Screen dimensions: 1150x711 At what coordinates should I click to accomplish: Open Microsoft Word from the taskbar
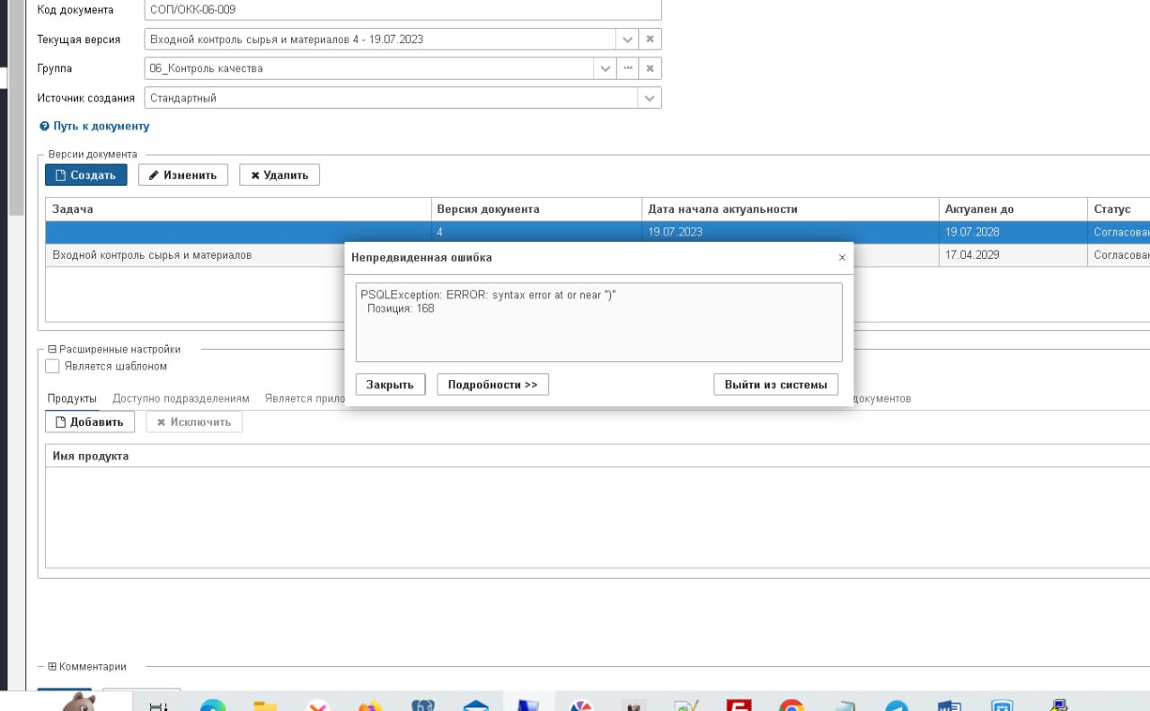coord(949,705)
